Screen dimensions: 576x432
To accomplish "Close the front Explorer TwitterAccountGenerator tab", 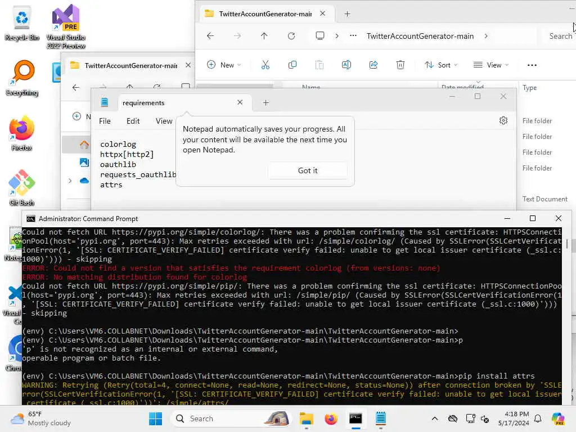I will click(322, 13).
